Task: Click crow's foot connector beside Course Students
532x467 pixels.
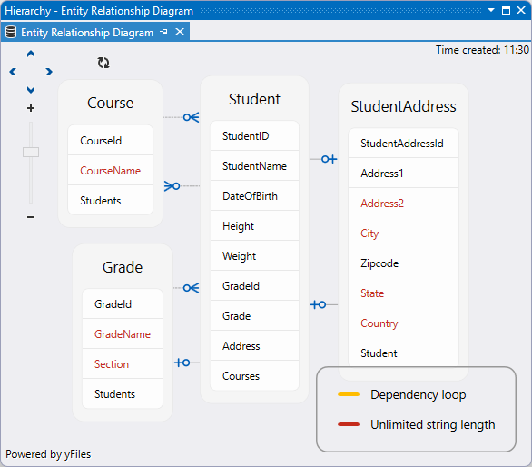Action: [172, 186]
